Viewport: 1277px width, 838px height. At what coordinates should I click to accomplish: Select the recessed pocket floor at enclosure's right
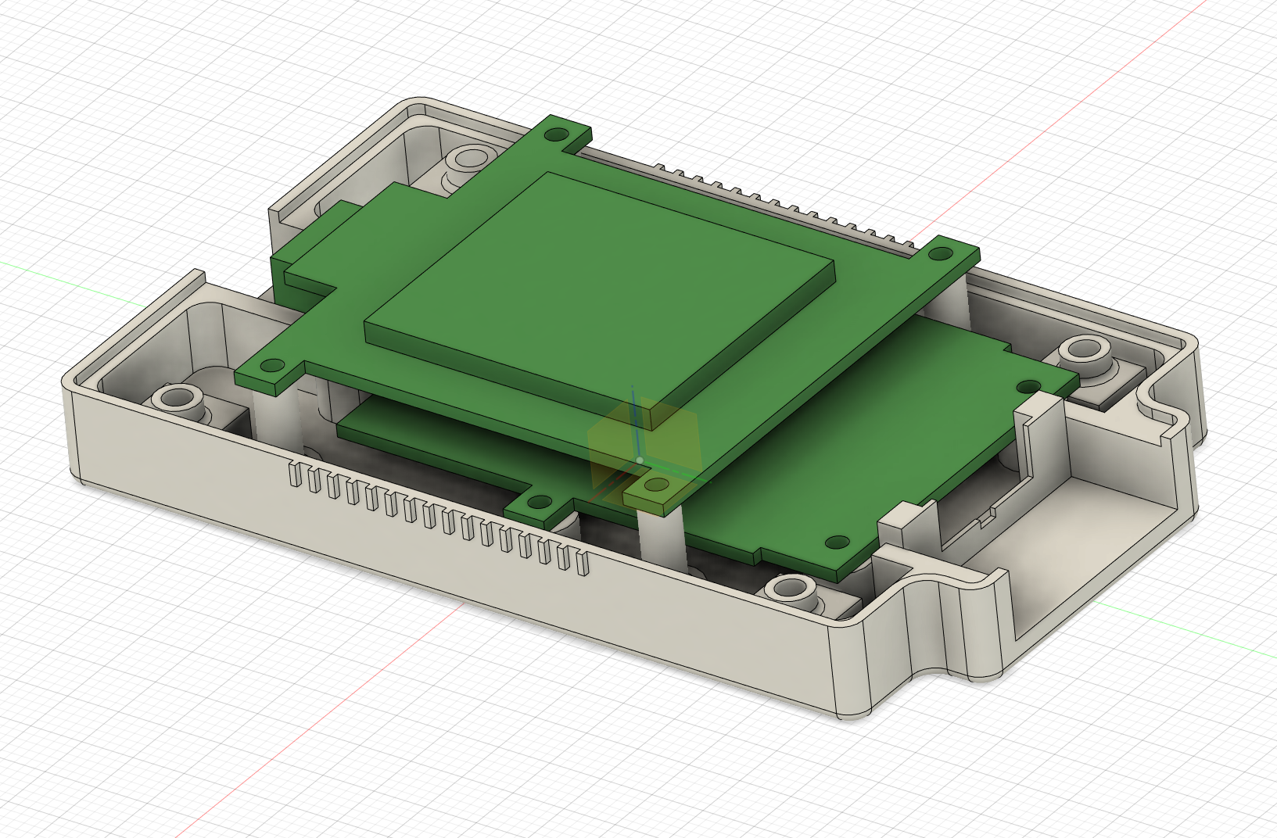1095,532
